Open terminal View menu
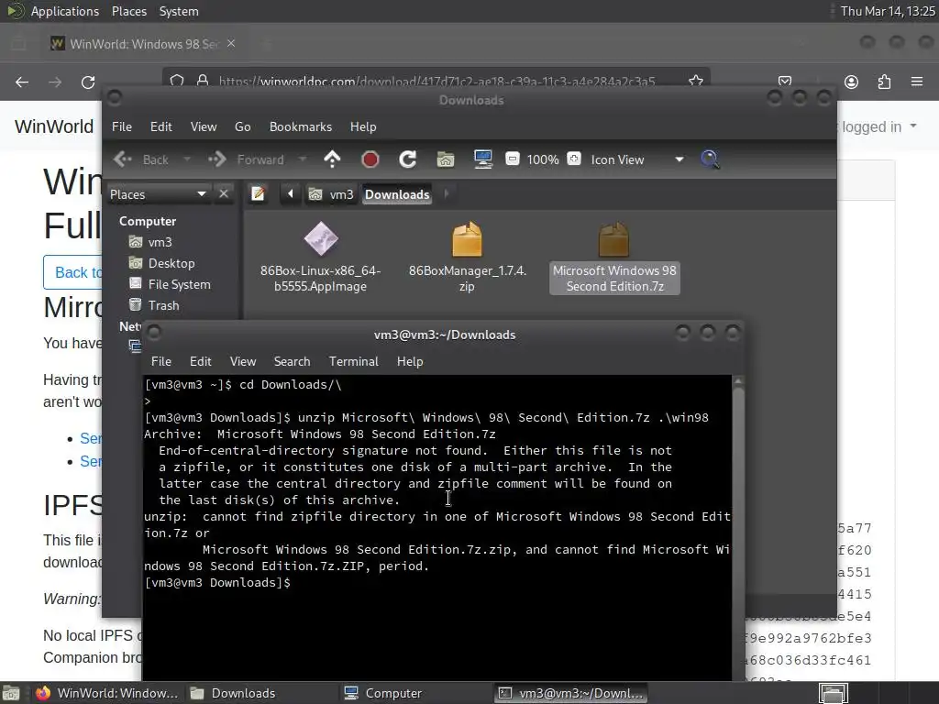Viewport: 939px width, 704px height. click(x=242, y=361)
